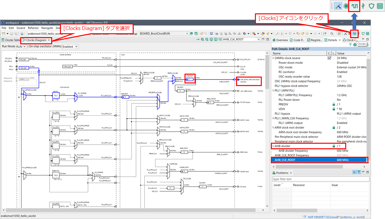Viewport: 385px width, 219px height.
Task: Zoom out on the clocks diagram
Action: pyautogui.click(x=207, y=39)
